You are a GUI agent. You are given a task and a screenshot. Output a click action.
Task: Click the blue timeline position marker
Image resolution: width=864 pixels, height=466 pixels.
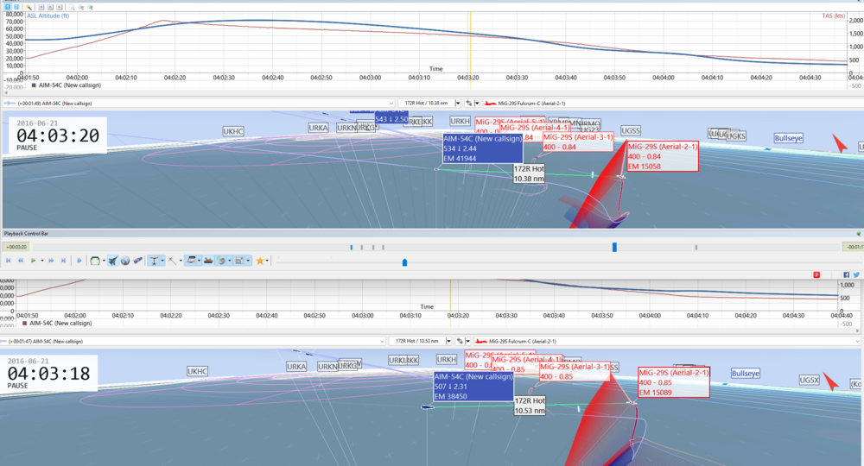point(614,247)
